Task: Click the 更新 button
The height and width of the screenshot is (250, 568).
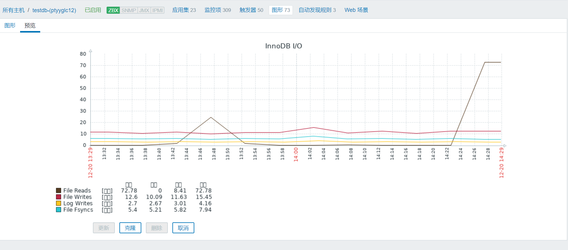Action: [104, 228]
